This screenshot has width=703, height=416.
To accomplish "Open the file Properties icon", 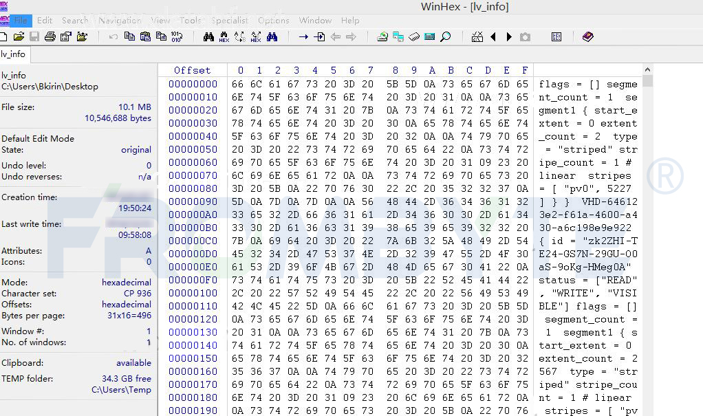I will 66,36.
